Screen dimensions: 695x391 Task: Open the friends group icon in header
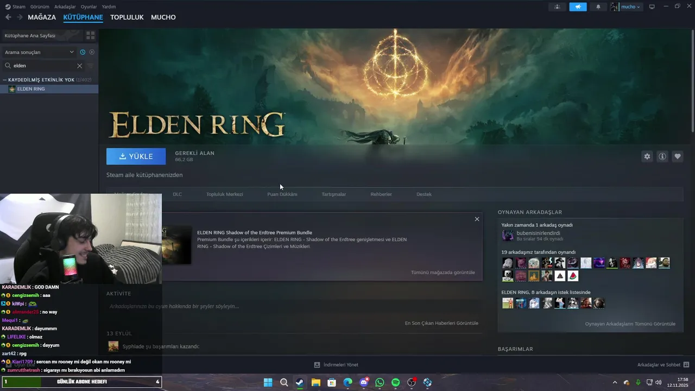tap(557, 7)
